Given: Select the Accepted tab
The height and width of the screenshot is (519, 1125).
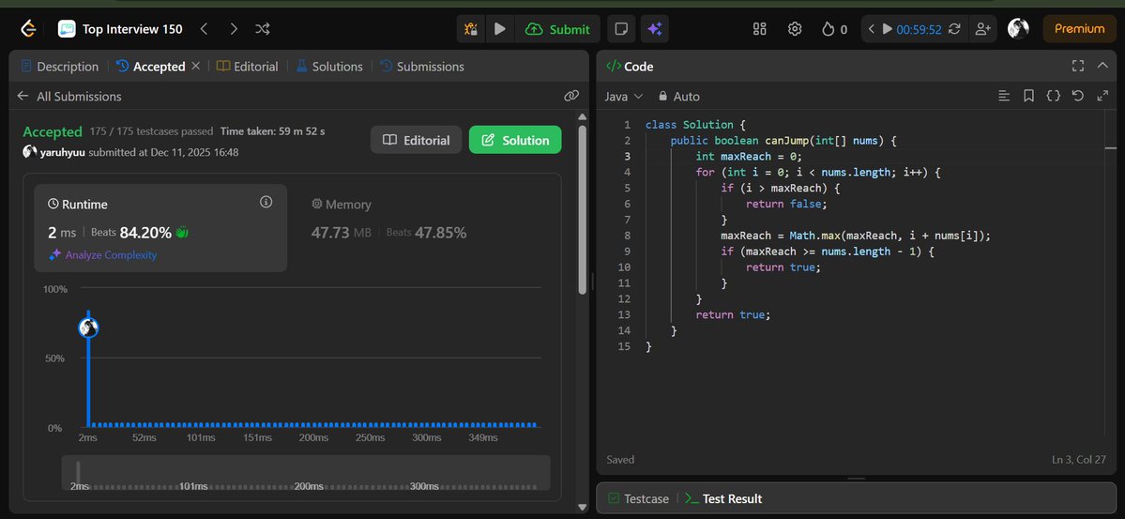Looking at the screenshot, I should [x=151, y=66].
